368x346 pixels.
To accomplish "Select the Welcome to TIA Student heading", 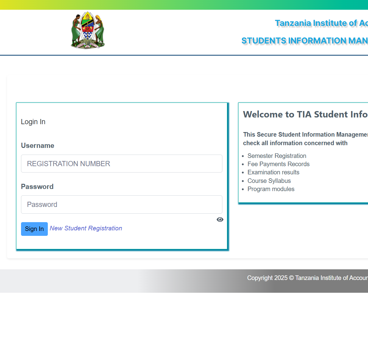I will tap(305, 114).
